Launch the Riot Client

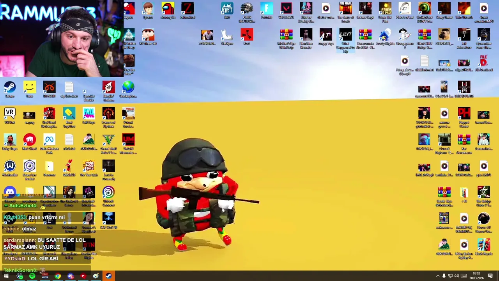click(x=30, y=142)
